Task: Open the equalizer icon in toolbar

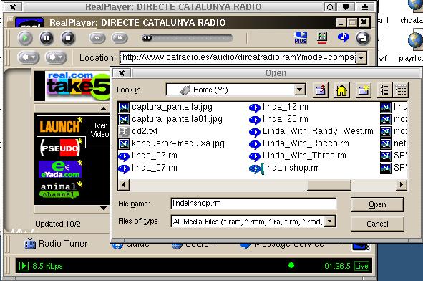Action: click(322, 37)
